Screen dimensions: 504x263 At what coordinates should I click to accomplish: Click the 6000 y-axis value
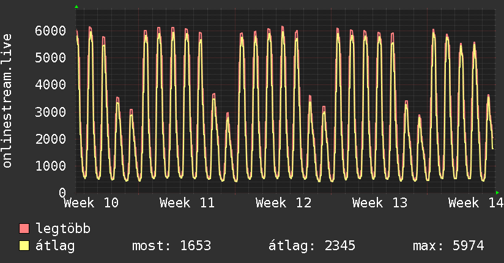tap(51, 31)
